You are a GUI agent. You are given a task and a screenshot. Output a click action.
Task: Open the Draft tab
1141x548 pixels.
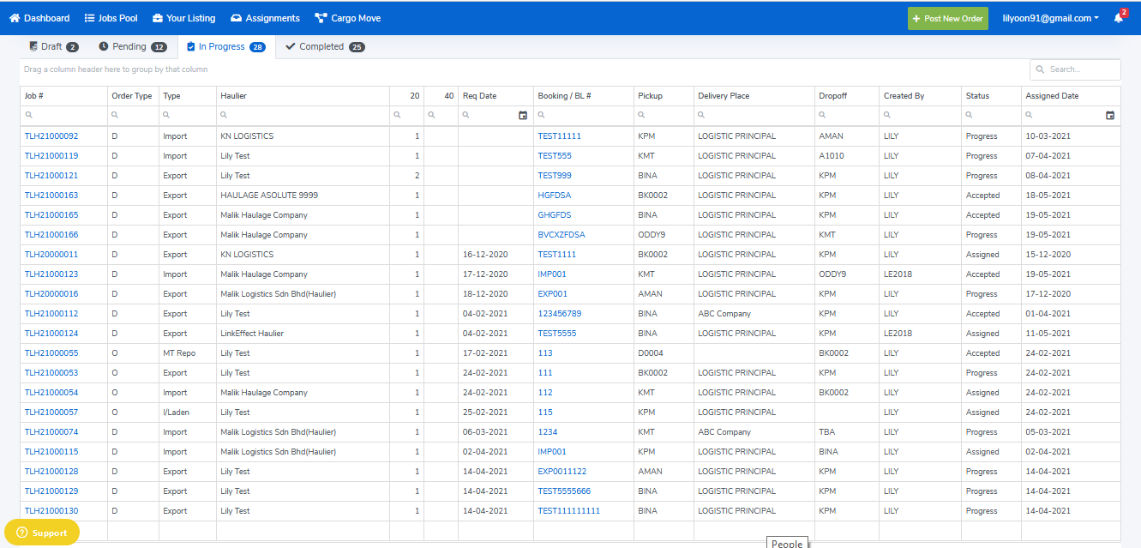click(53, 47)
